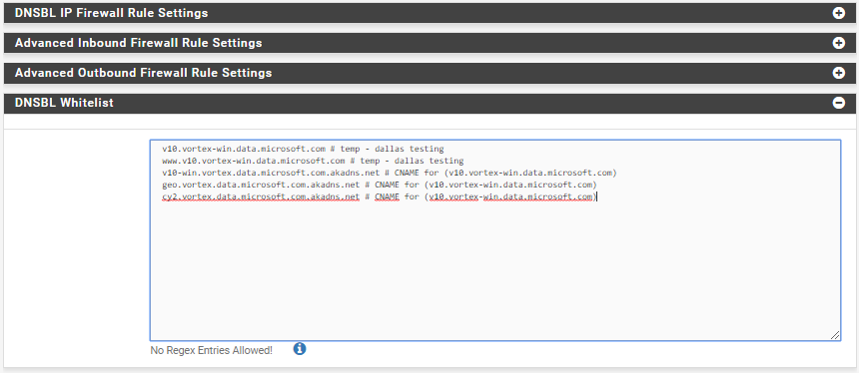Click line starting with v10-win.vortex.data.microsoft.com.akadns.net
Image resolution: width=859 pixels, height=373 pixels.
pos(390,173)
